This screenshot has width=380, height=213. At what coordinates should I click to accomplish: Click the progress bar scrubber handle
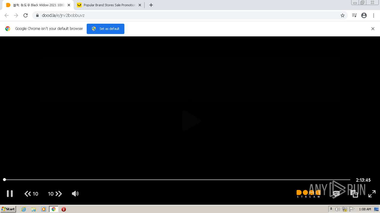coord(4,180)
